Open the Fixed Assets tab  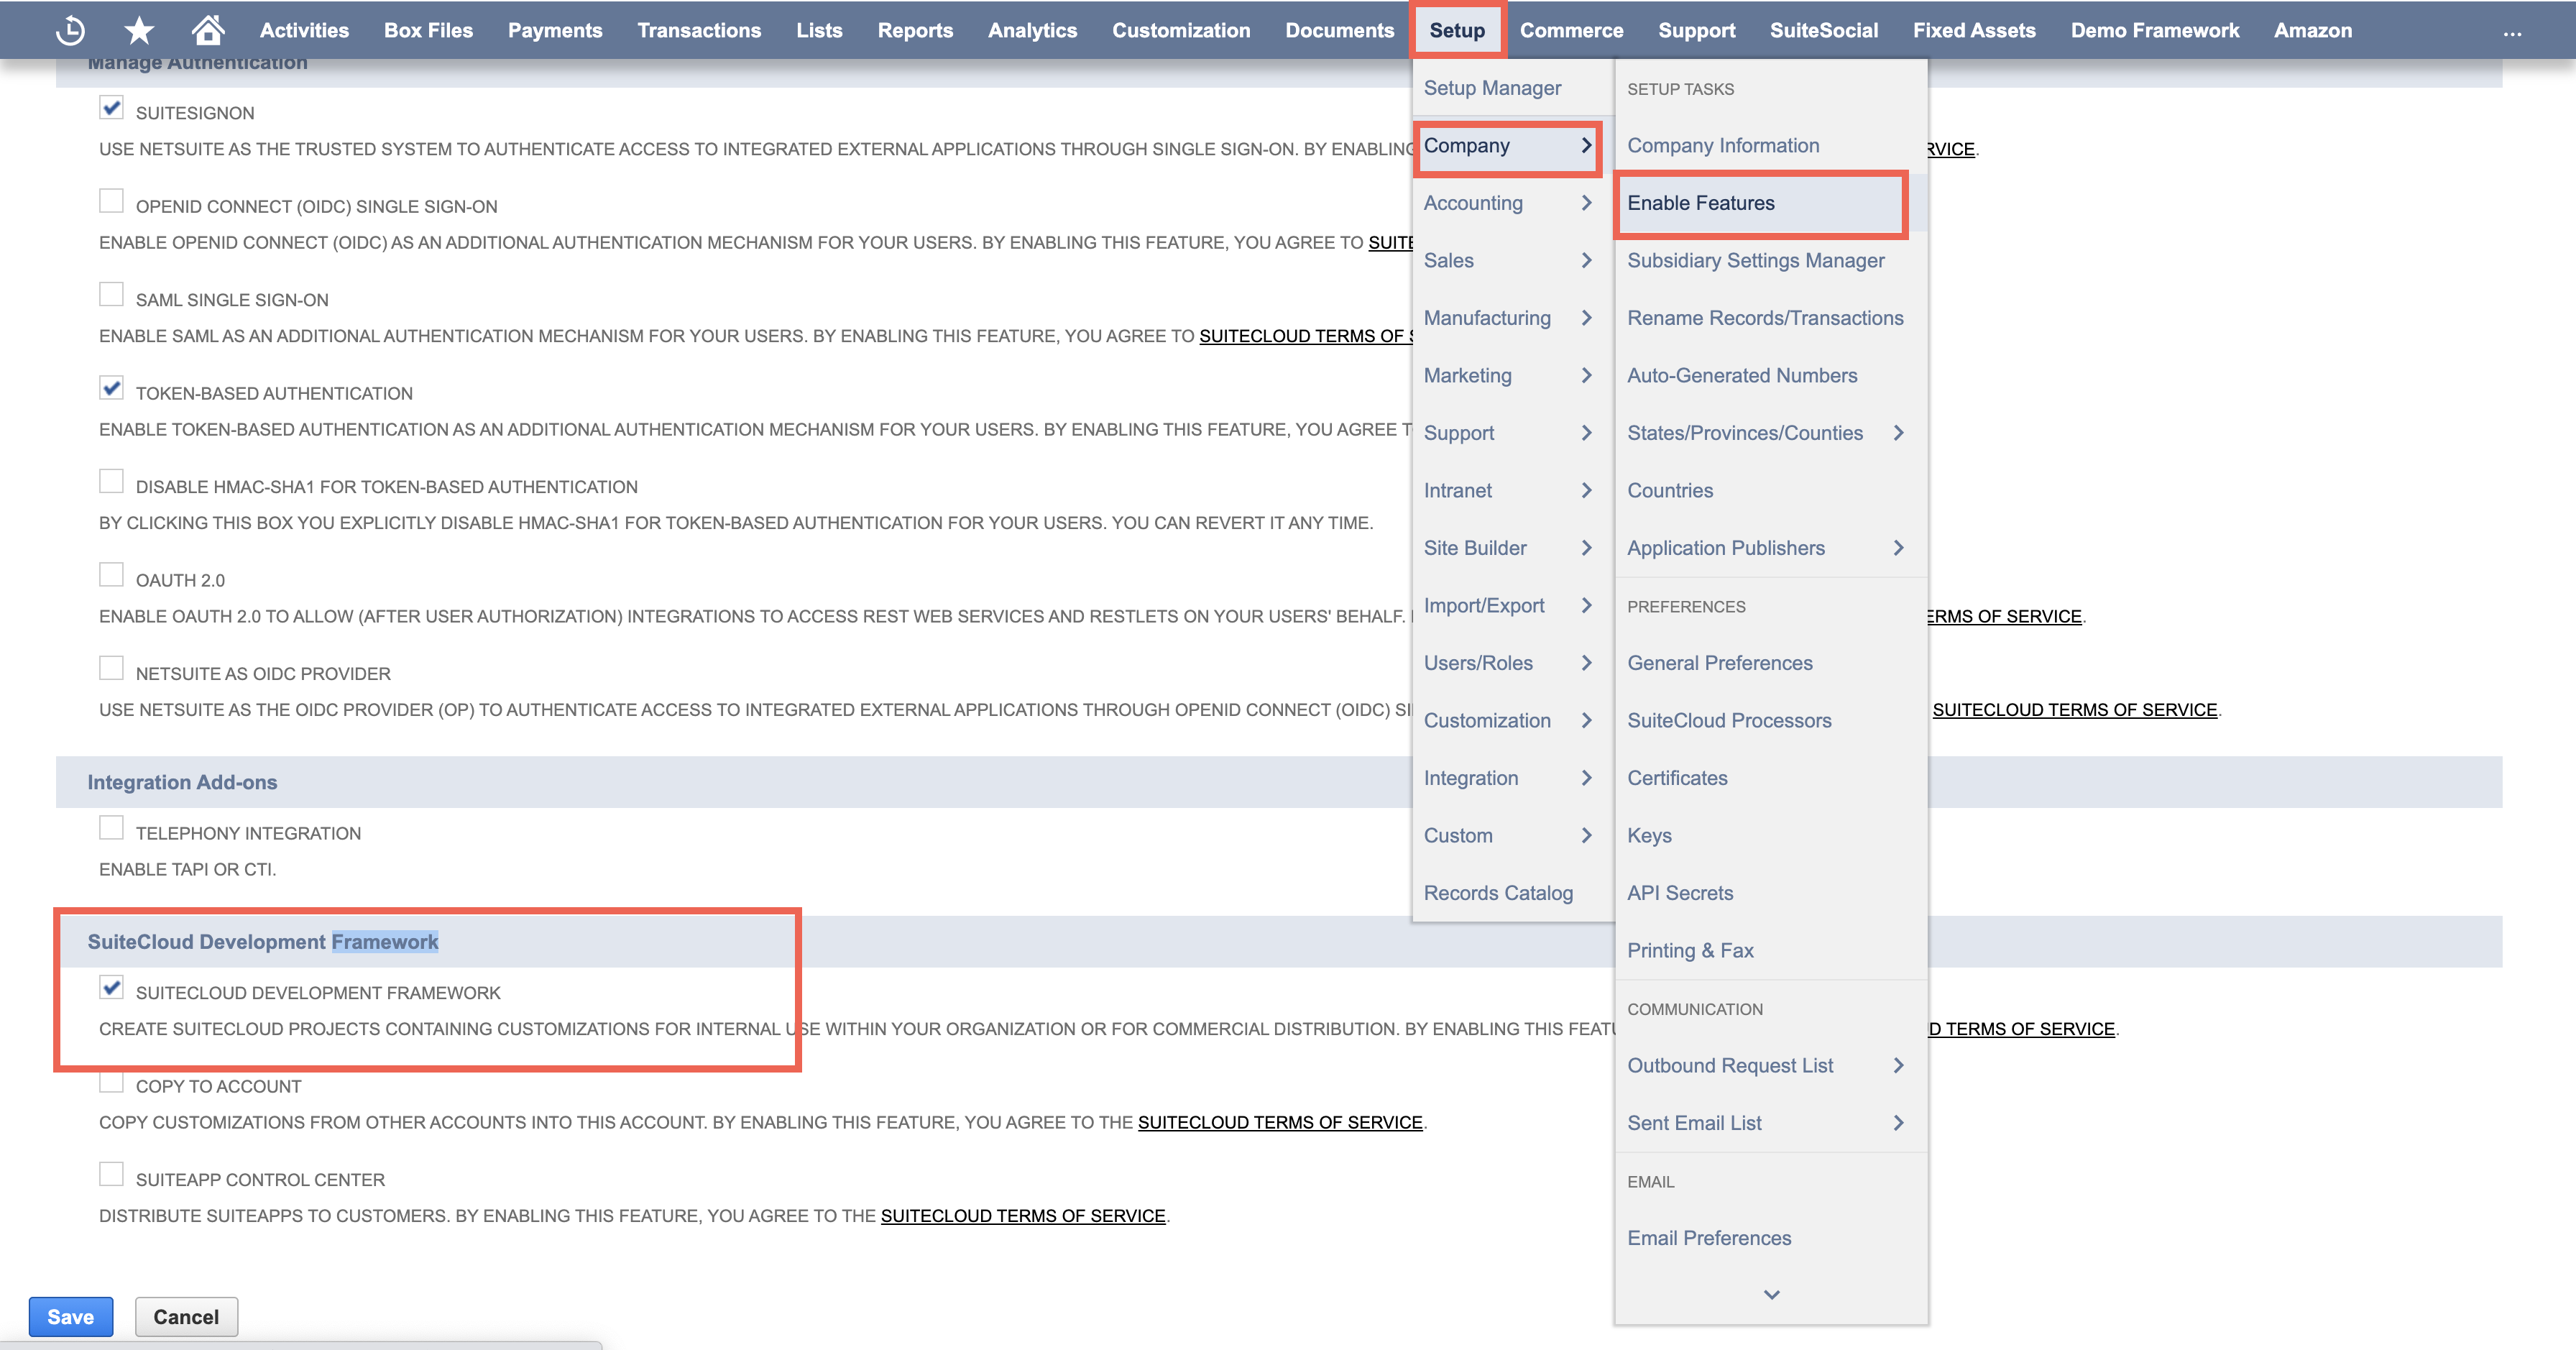(1974, 30)
